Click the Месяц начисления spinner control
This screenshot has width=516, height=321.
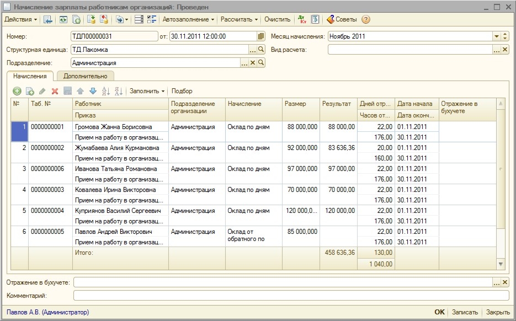point(505,36)
